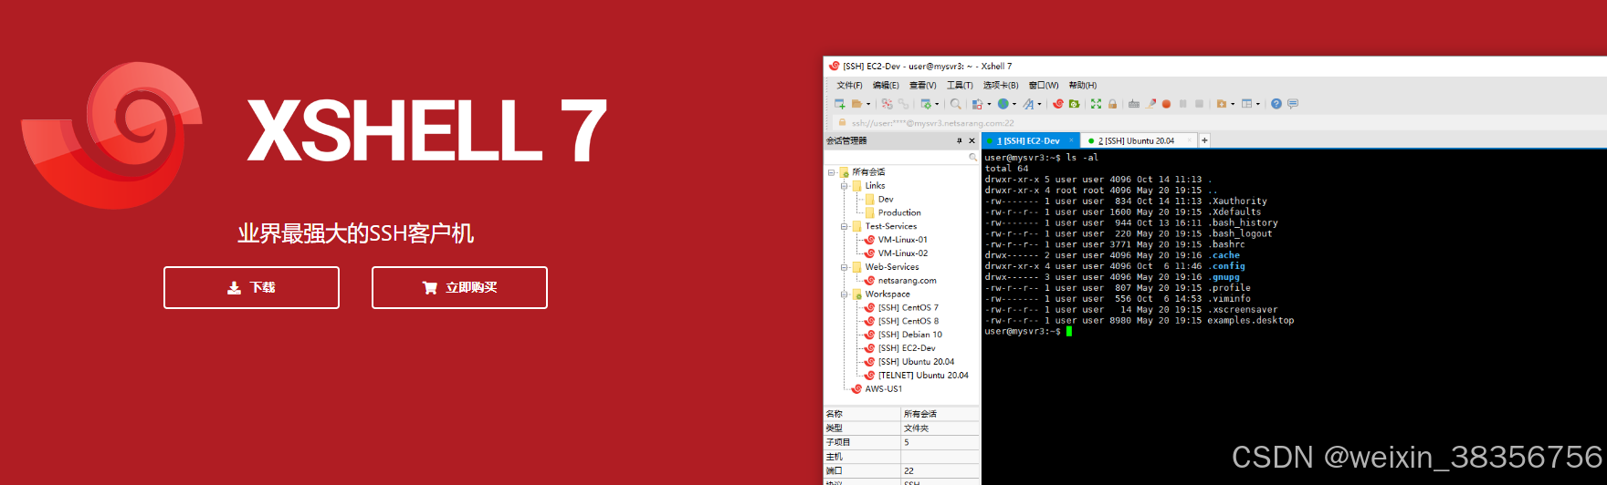Select AWS-US1 session in tree

click(x=877, y=388)
